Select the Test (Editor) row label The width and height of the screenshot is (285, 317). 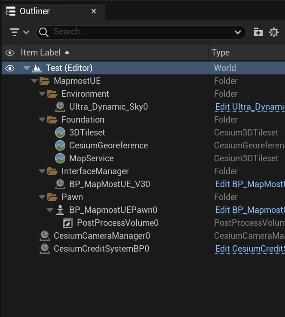(x=69, y=68)
